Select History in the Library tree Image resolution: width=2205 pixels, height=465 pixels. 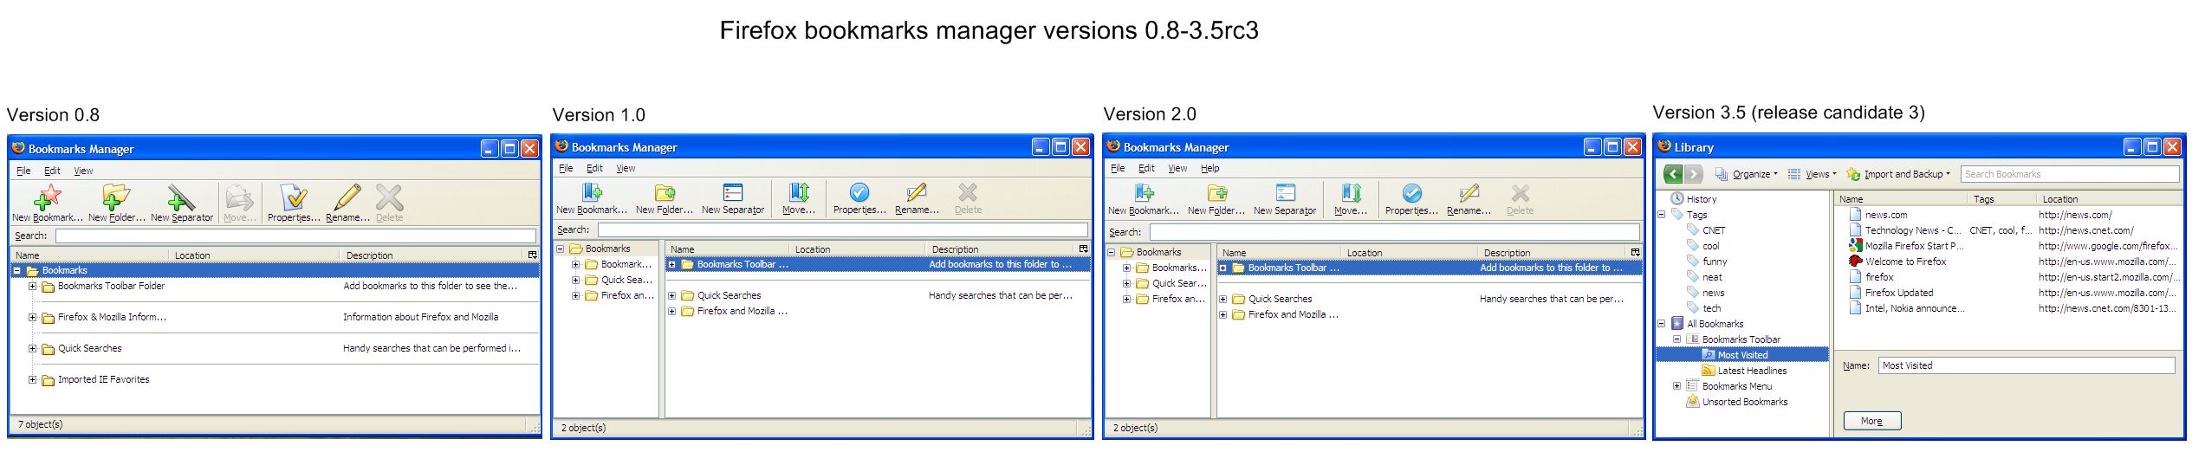tap(1702, 198)
